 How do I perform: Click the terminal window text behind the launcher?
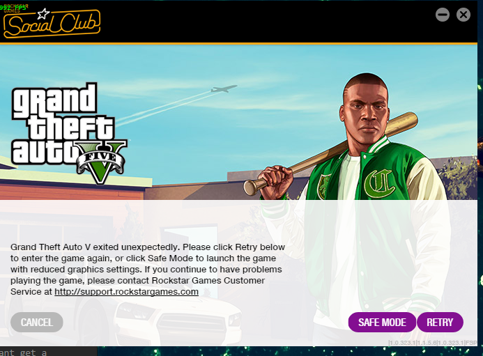tap(23, 352)
